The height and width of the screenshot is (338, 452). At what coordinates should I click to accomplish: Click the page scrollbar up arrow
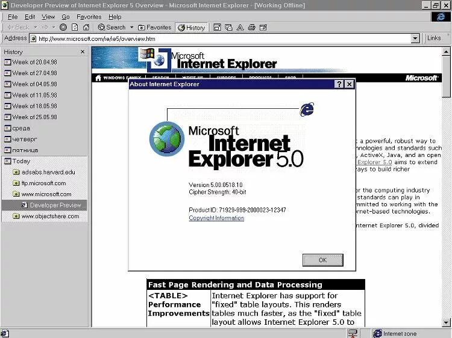(446, 52)
